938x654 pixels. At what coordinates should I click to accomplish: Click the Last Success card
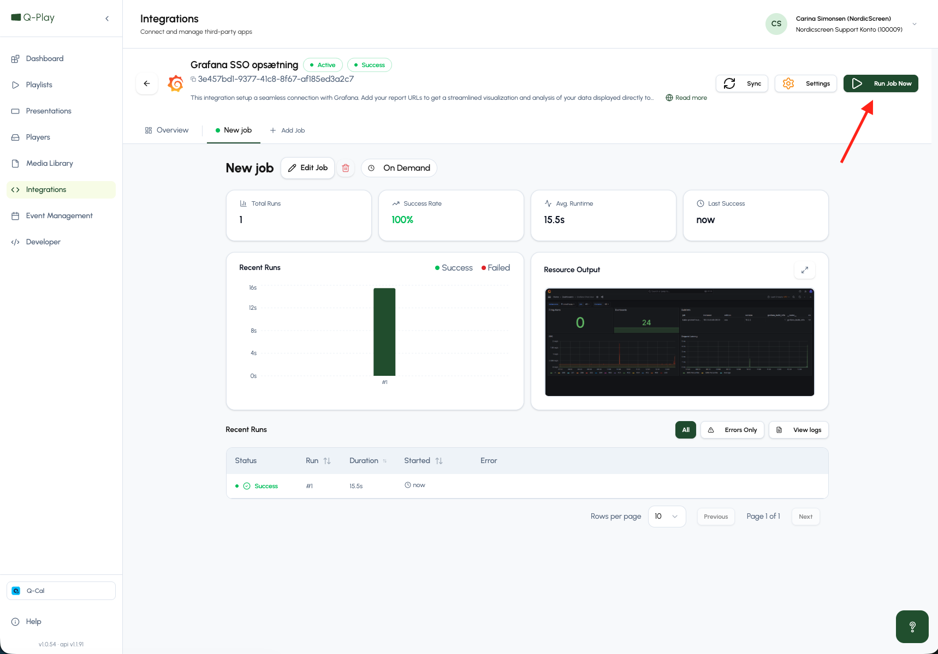point(756,215)
